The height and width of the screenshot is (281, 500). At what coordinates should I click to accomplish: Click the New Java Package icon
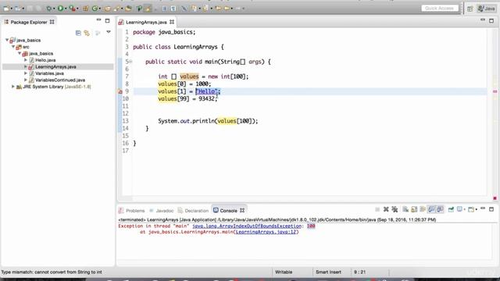[85, 9]
